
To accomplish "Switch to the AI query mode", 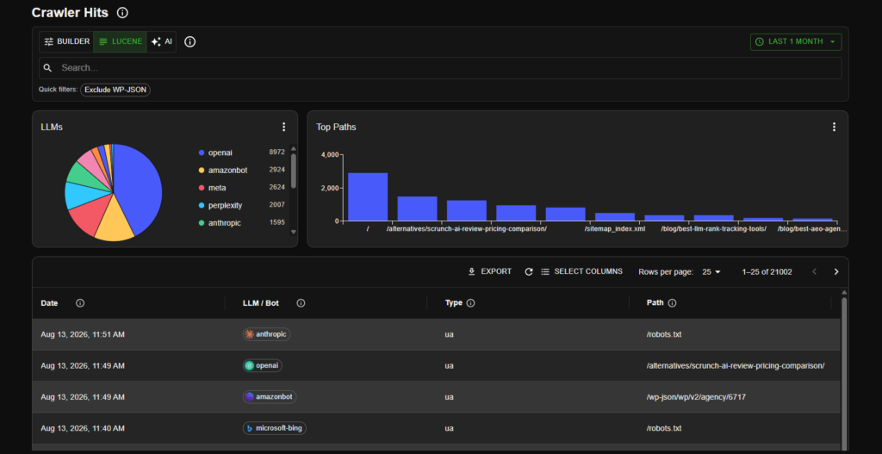I will coord(161,41).
